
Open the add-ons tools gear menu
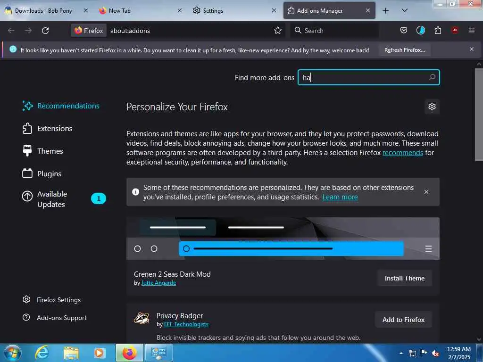[432, 107]
